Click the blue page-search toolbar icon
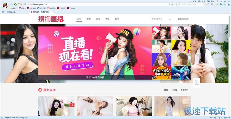 tap(221, 4)
